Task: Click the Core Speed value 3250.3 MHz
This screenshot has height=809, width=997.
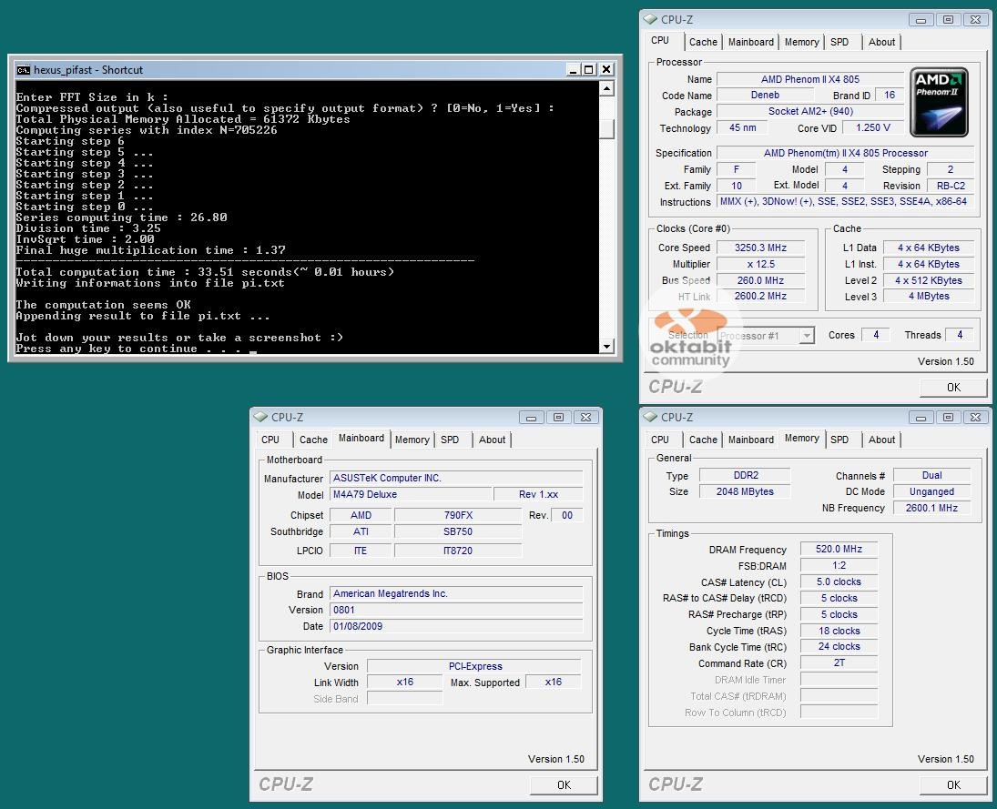Action: pos(760,248)
